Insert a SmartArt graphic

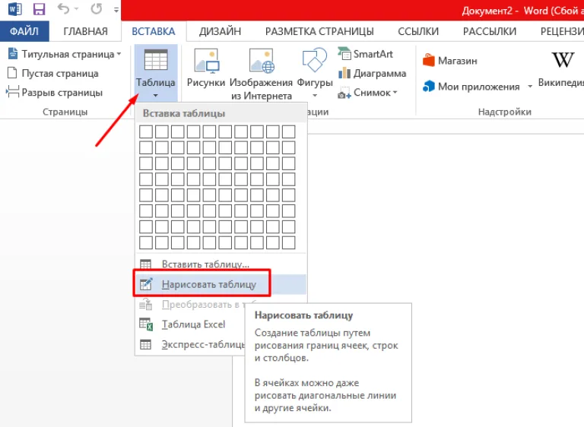point(365,54)
